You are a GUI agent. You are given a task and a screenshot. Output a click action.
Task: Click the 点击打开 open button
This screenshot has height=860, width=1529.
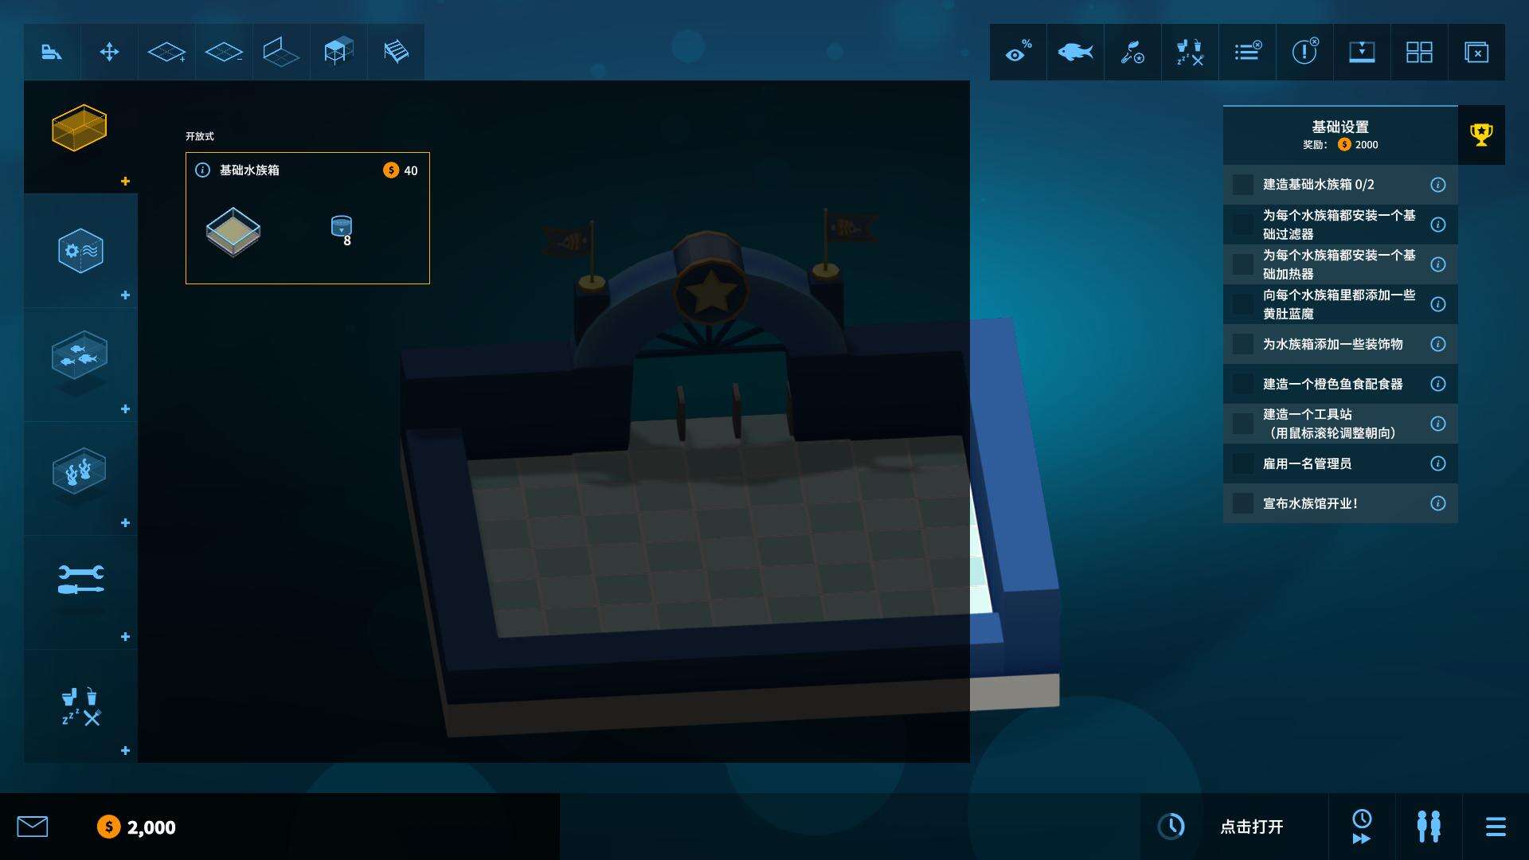1251,827
